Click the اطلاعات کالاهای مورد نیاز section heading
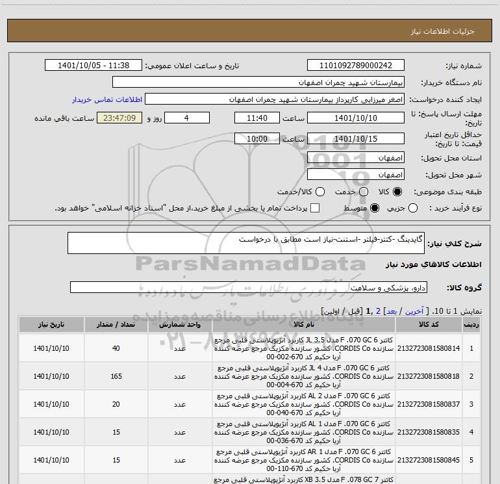 (434, 264)
